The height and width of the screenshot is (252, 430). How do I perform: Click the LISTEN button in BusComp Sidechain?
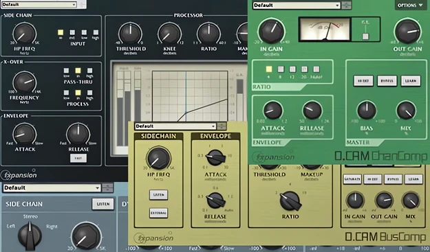158,195
